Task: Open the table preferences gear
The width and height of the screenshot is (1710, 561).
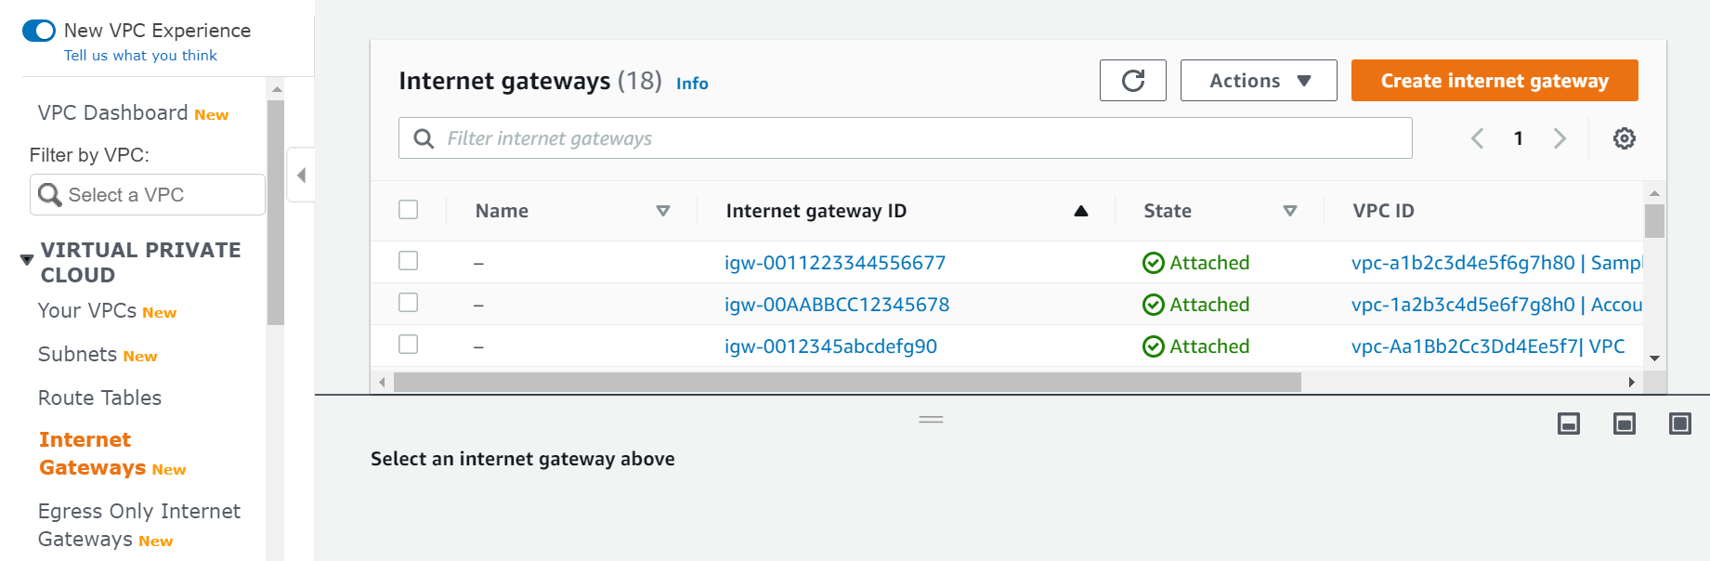Action: [x=1624, y=137]
